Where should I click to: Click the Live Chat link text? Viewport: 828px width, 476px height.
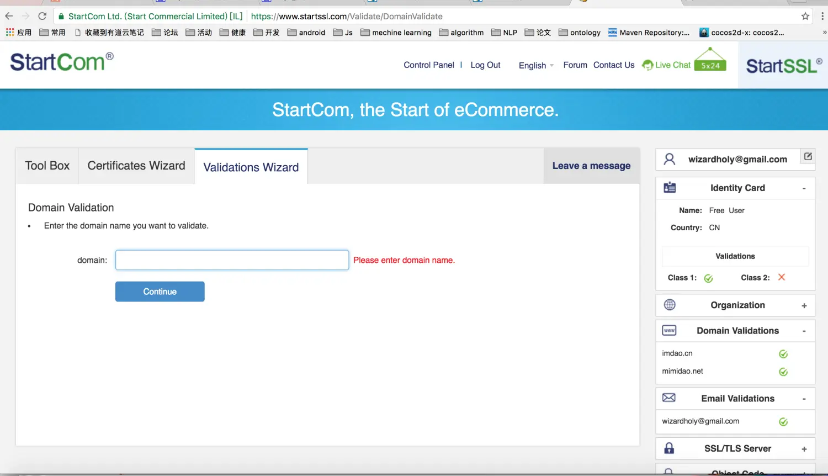click(x=673, y=65)
